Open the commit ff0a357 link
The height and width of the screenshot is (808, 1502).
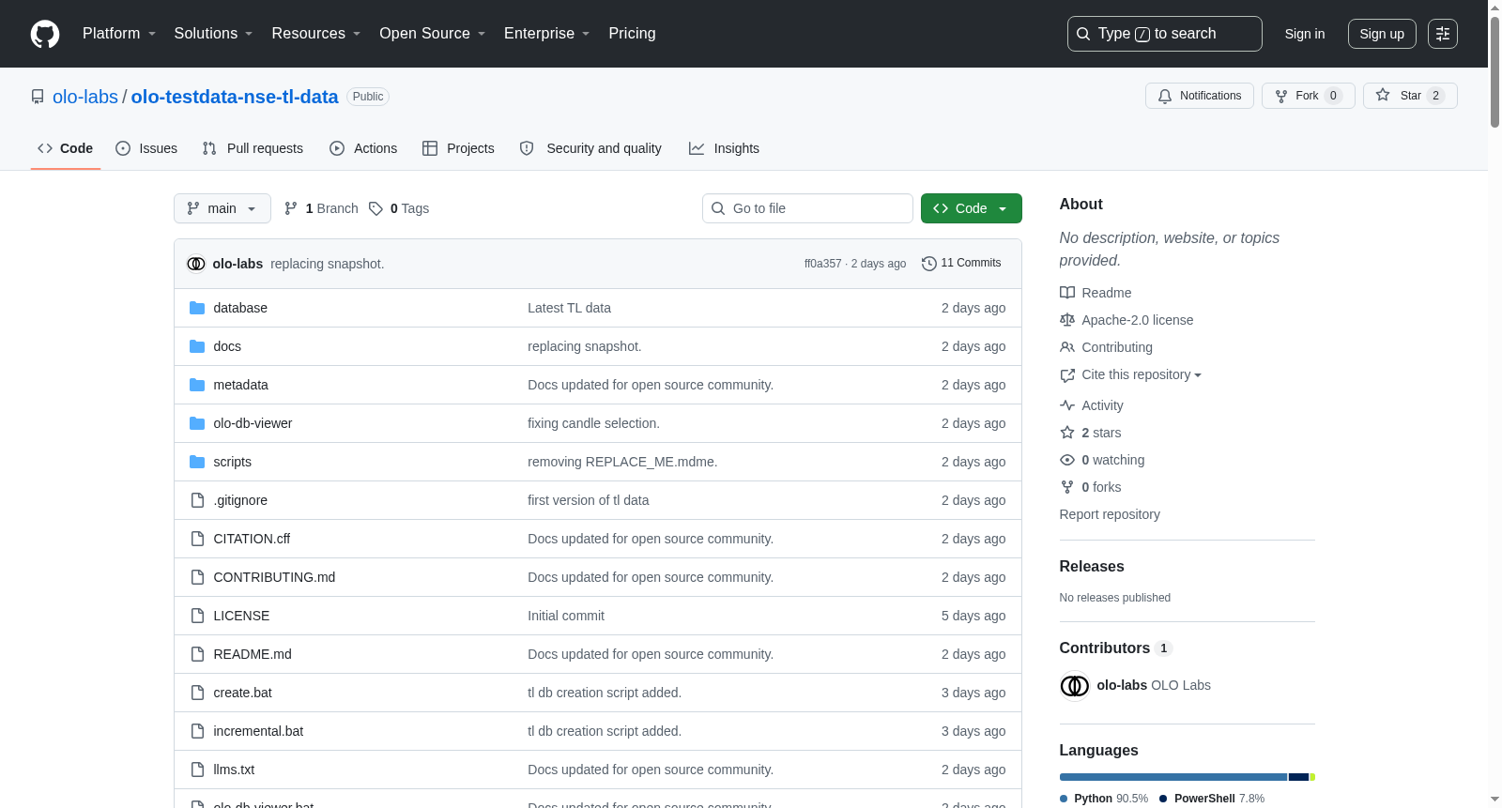822,264
